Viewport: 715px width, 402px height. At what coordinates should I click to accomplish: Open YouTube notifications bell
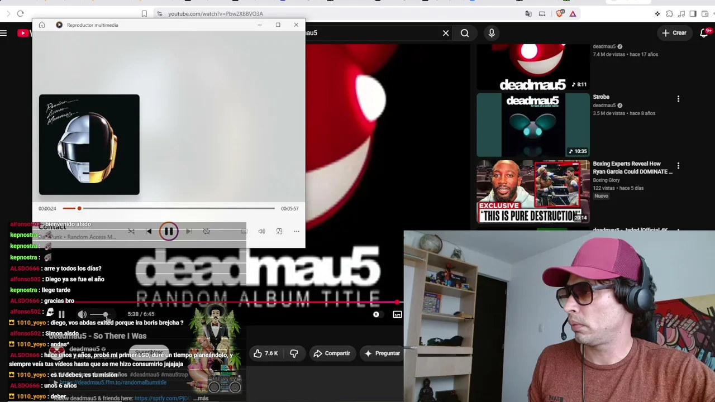point(704,33)
